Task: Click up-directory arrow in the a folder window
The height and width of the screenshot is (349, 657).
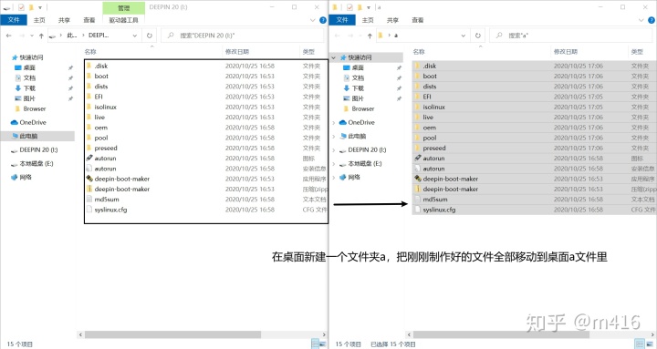Action: [x=370, y=36]
